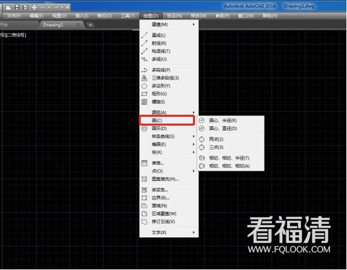
Task: Click the 多边形(Y) polygon icon
Action: click(144, 86)
